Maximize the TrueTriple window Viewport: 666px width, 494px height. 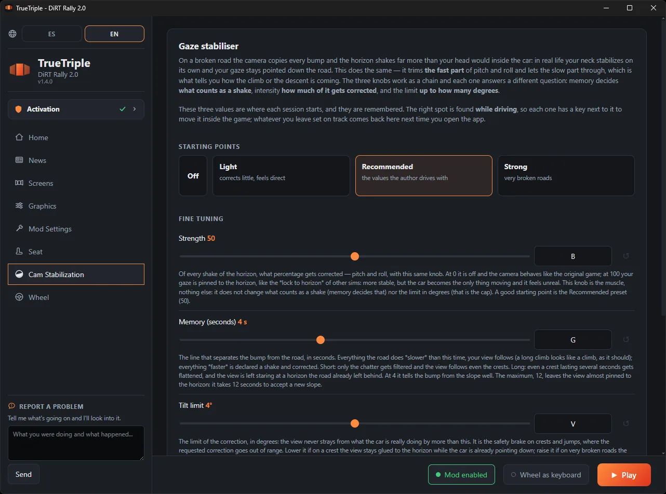pyautogui.click(x=630, y=8)
